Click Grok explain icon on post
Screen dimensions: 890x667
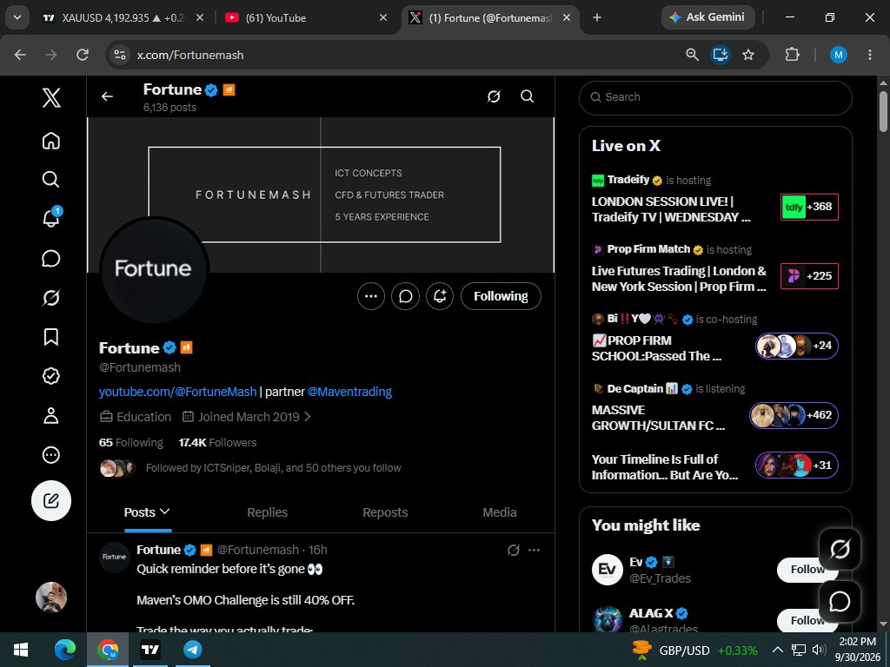(x=514, y=550)
